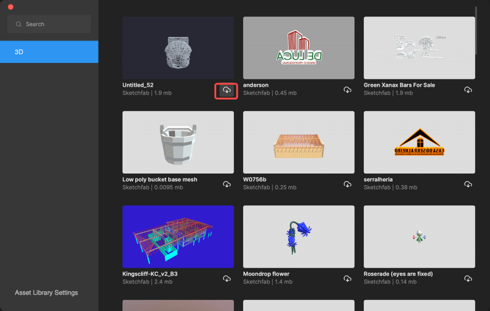This screenshot has width=490, height=311.
Task: Open the anderson logo thumbnail
Action: click(x=299, y=48)
